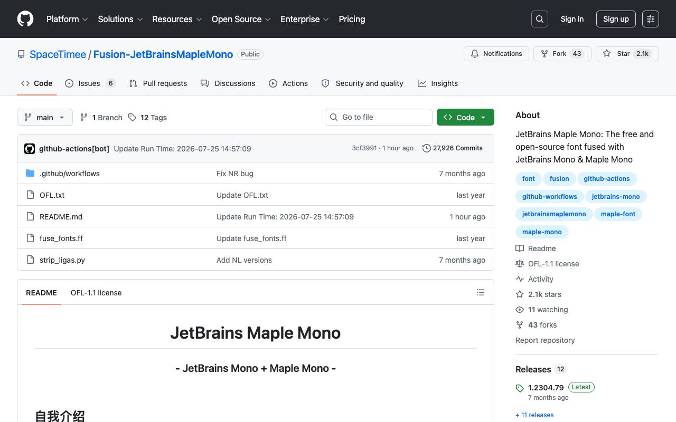676x422 pixels.
Task: Click the github-actions topic tag
Action: (x=607, y=179)
